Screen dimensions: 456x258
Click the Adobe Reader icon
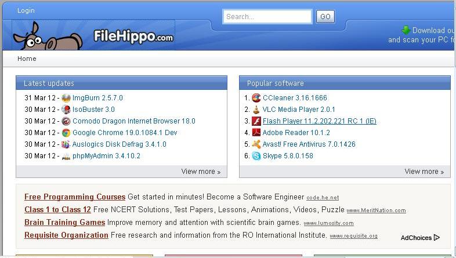click(x=256, y=133)
